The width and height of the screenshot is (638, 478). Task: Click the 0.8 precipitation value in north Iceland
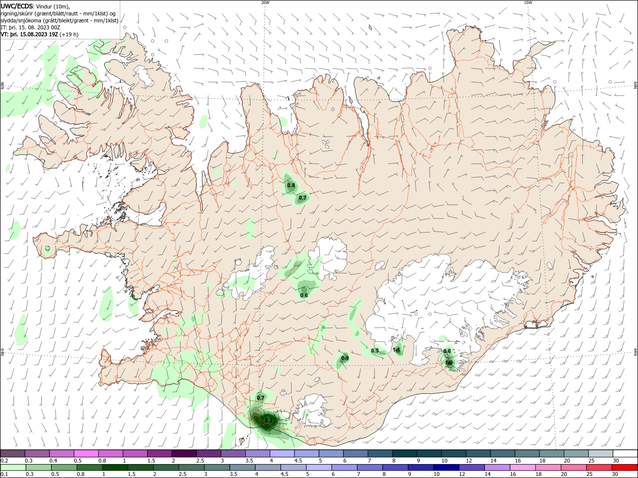click(x=291, y=186)
